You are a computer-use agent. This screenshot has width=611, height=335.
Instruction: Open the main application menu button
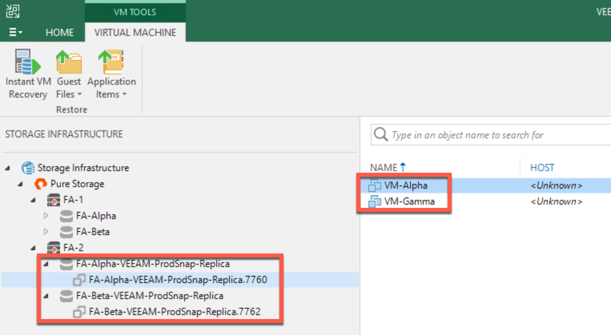pos(15,32)
